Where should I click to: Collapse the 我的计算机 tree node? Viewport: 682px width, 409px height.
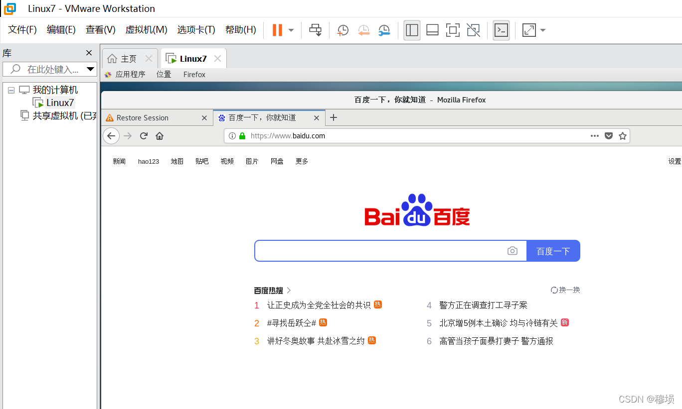point(11,90)
